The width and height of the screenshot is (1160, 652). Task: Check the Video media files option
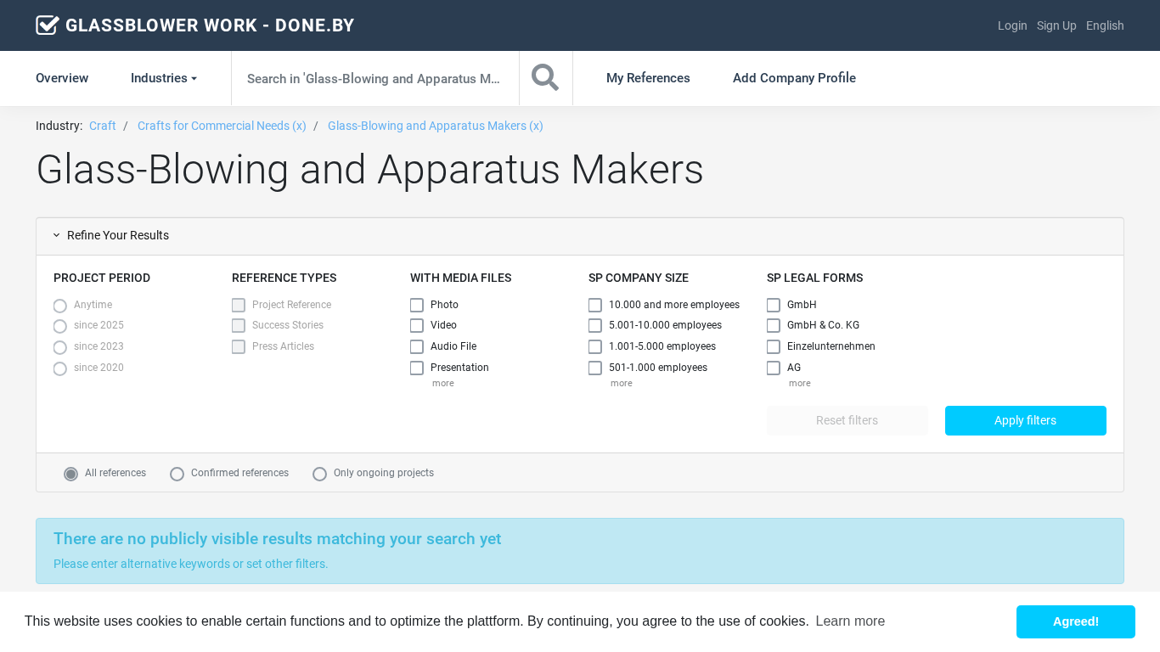click(x=417, y=326)
